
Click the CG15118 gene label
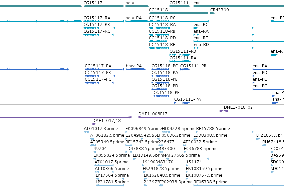(x=158, y=10)
